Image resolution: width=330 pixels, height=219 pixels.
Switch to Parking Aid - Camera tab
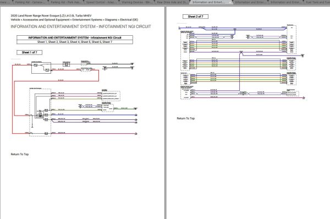30,2
